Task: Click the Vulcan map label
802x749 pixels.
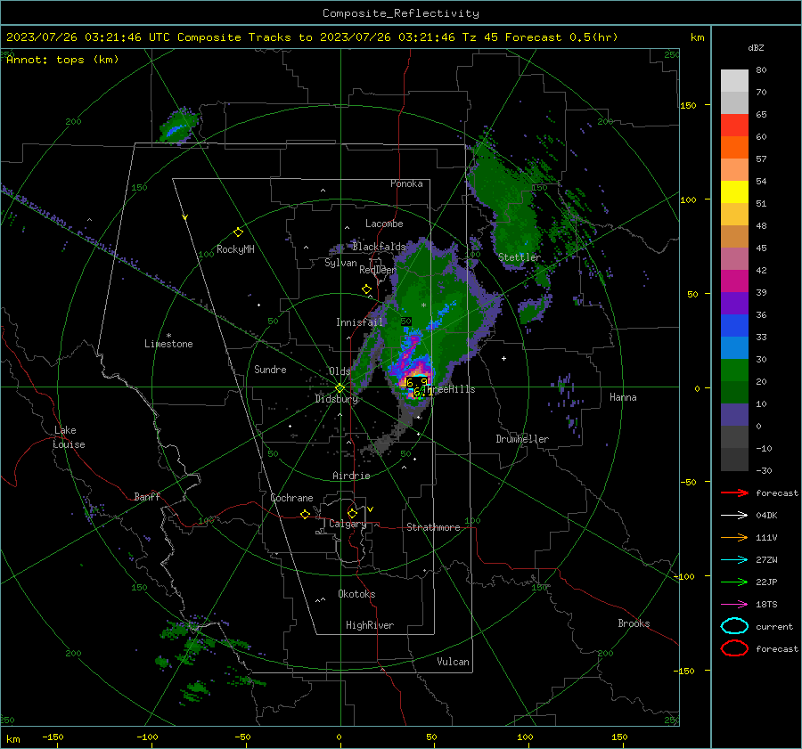Action: [454, 662]
